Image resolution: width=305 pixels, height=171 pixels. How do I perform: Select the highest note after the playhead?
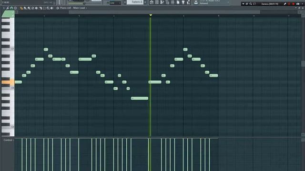[185, 49]
